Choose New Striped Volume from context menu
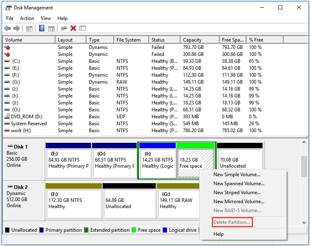The width and height of the screenshot is (310, 246). (x=243, y=192)
